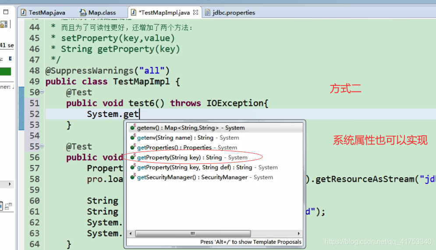Open the jdbc.properties tab
The image size is (436, 250).
(234, 13)
